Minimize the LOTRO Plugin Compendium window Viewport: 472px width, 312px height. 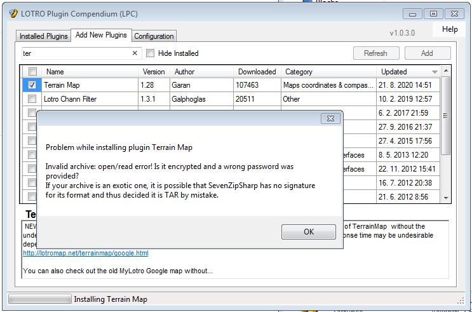coord(413,14)
